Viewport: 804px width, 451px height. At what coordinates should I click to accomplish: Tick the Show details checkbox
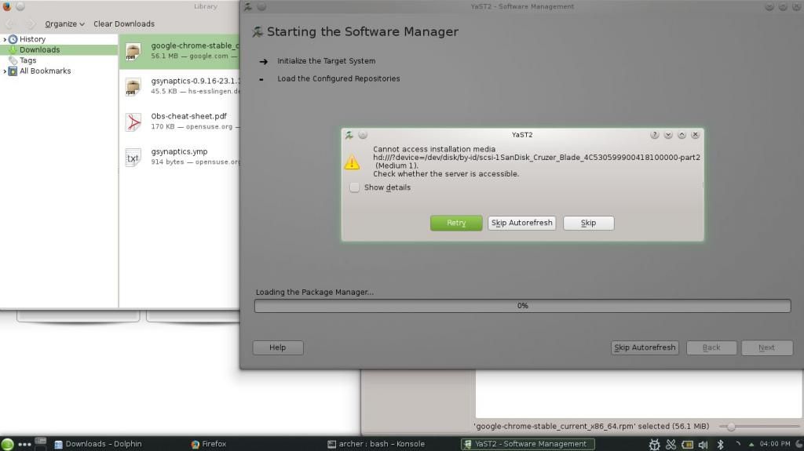pyautogui.click(x=354, y=187)
